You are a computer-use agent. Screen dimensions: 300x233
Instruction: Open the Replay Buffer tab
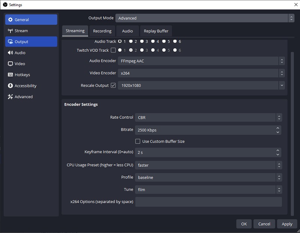[156, 31]
